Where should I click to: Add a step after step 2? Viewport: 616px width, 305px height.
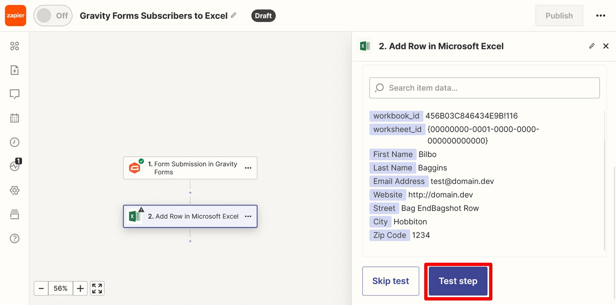coord(190,241)
